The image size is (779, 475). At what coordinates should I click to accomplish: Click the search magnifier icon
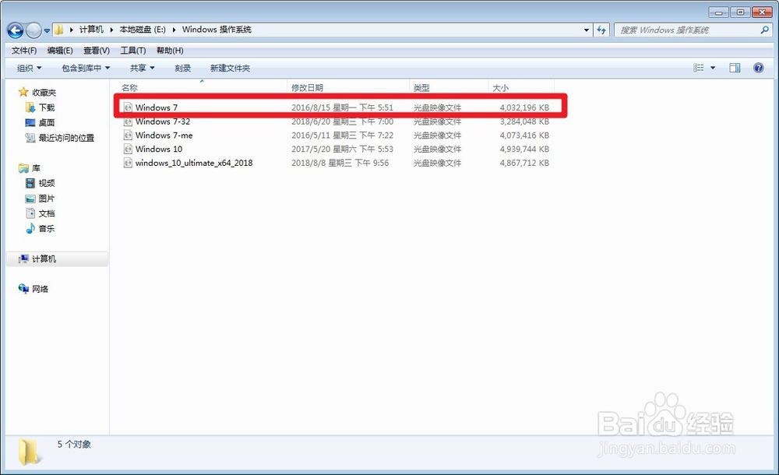click(x=765, y=30)
